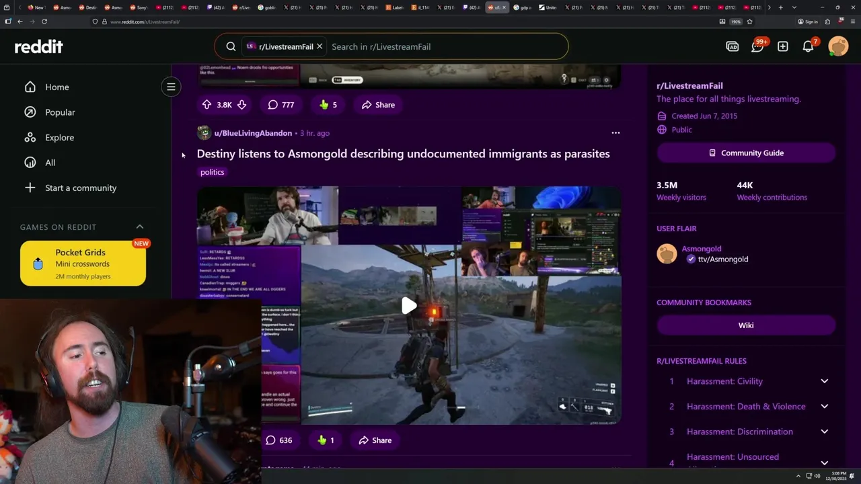Open the Destiny listens to Asmongold post title

[x=403, y=154]
